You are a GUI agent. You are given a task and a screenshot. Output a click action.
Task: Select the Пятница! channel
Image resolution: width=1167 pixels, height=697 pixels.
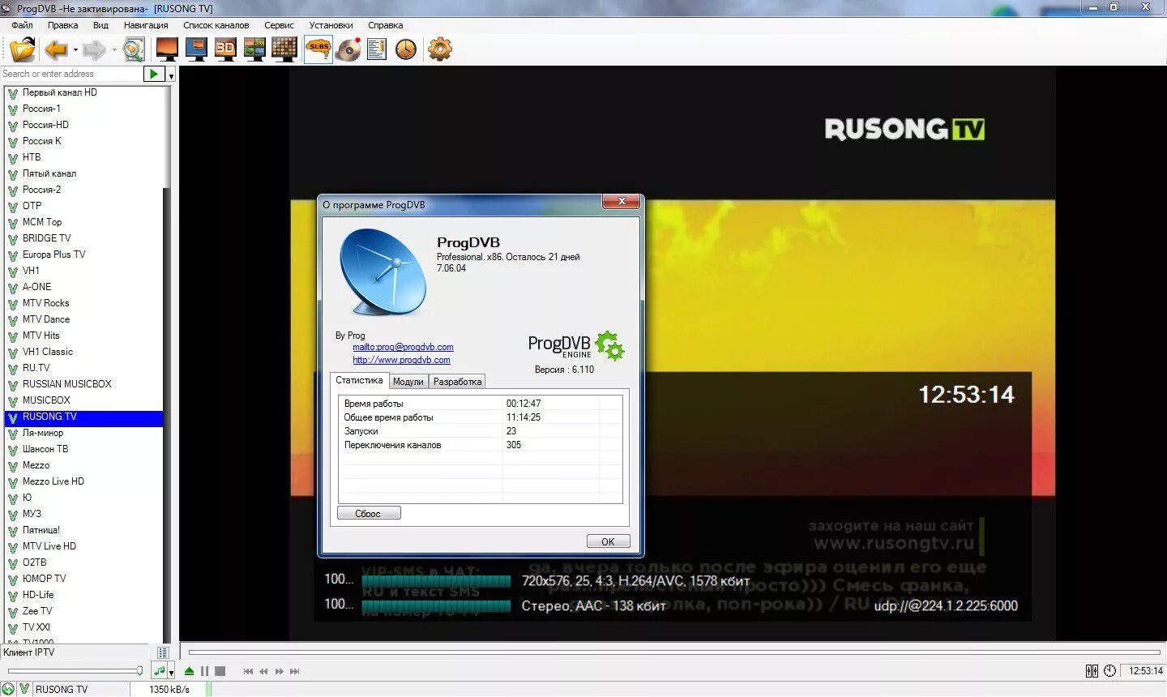pos(41,530)
